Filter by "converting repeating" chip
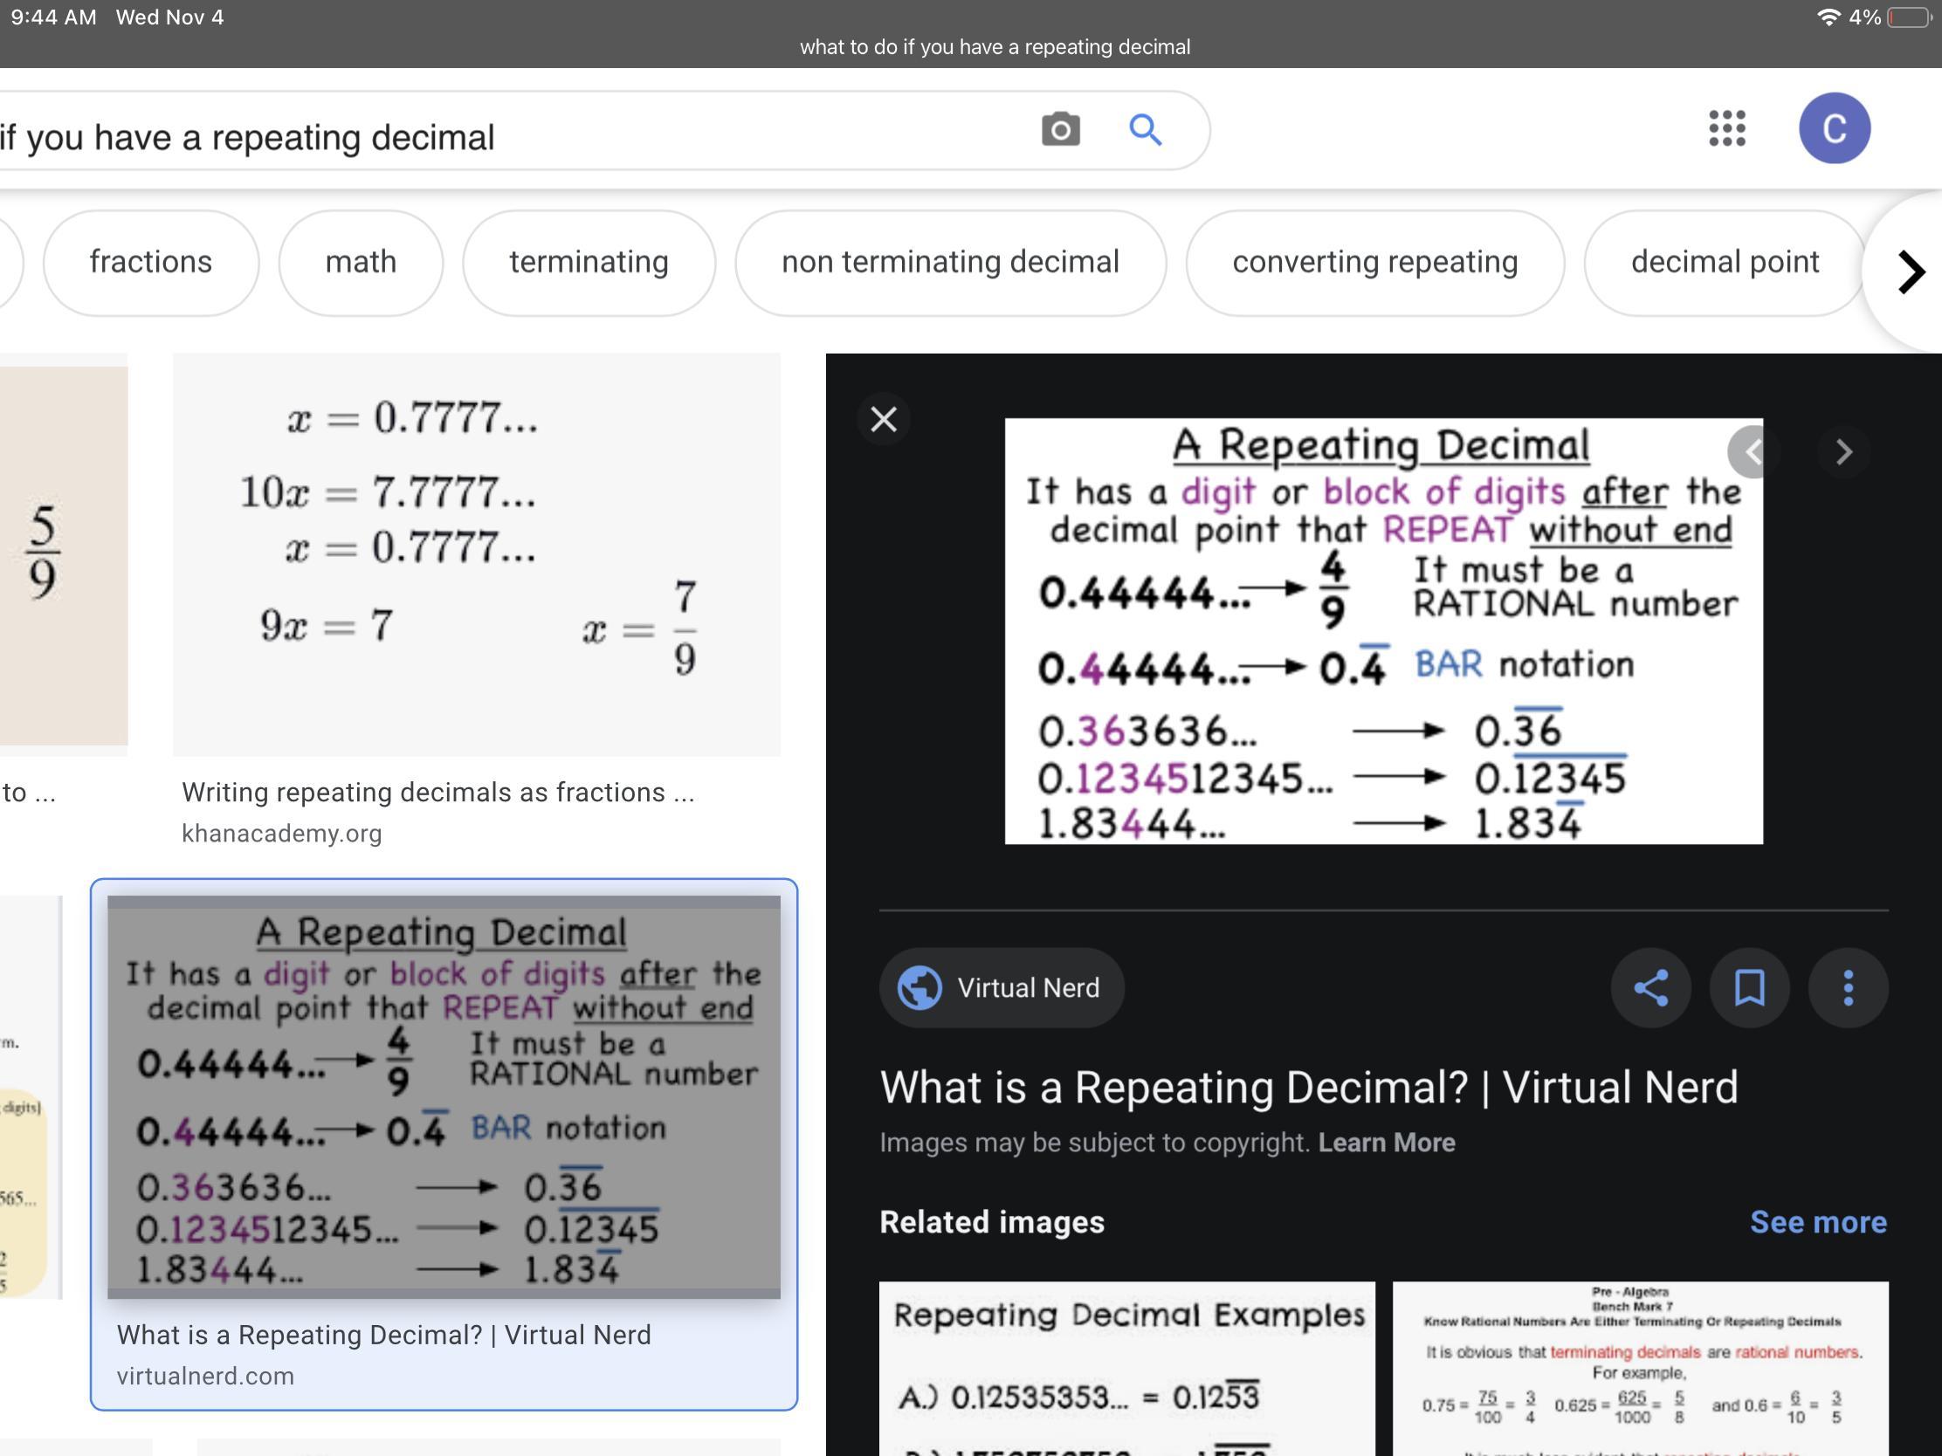Image resolution: width=1942 pixels, height=1456 pixels. [1374, 263]
